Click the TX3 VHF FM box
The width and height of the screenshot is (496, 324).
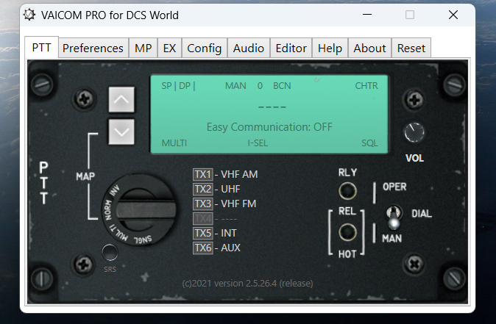click(203, 204)
